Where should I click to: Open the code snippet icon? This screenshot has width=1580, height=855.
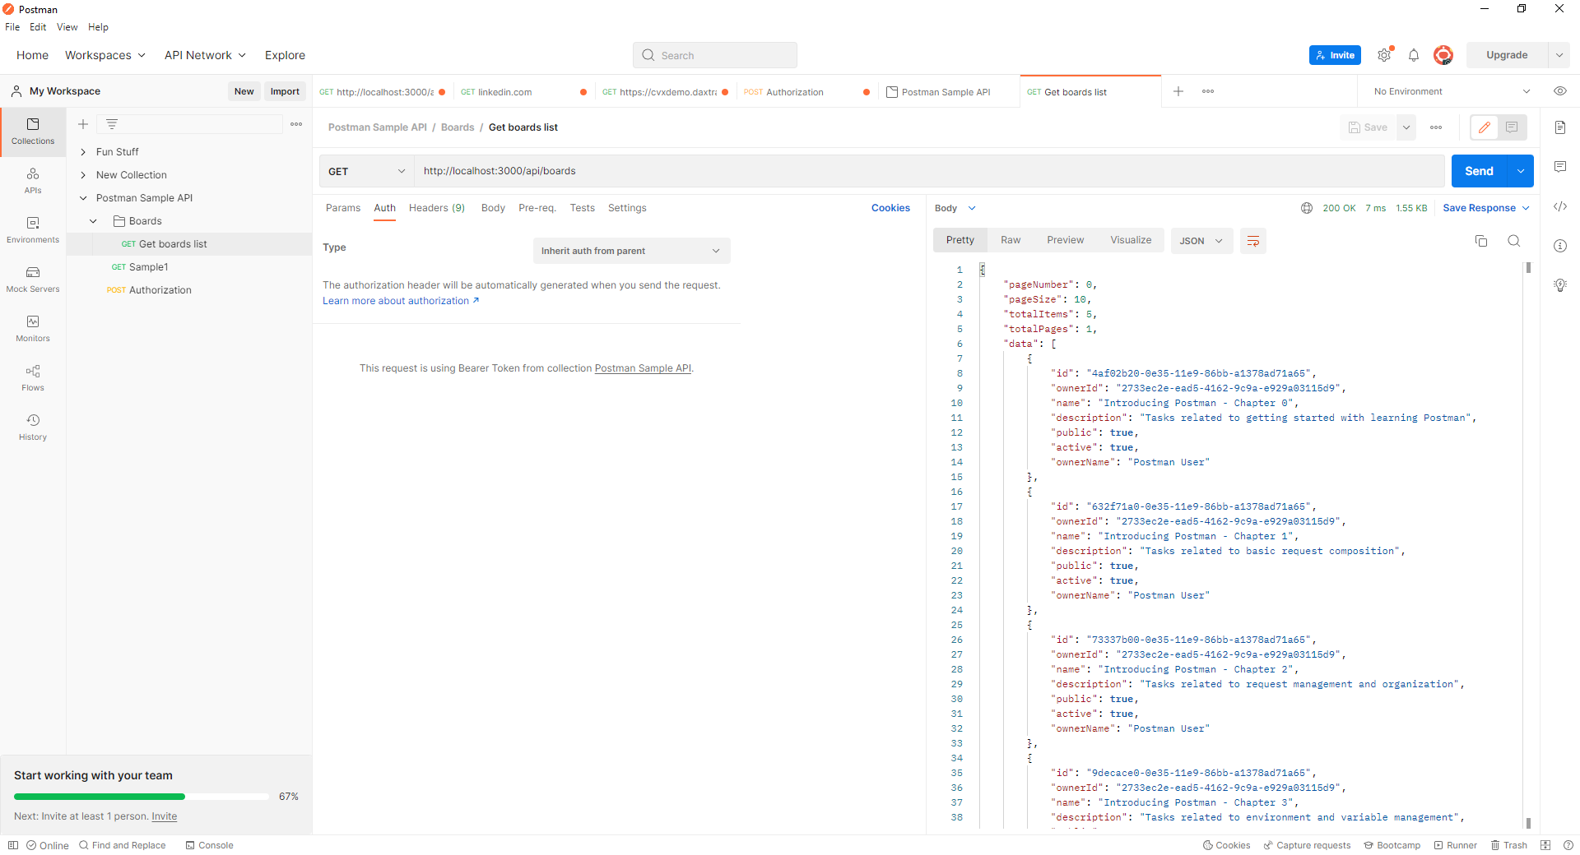tap(1560, 206)
